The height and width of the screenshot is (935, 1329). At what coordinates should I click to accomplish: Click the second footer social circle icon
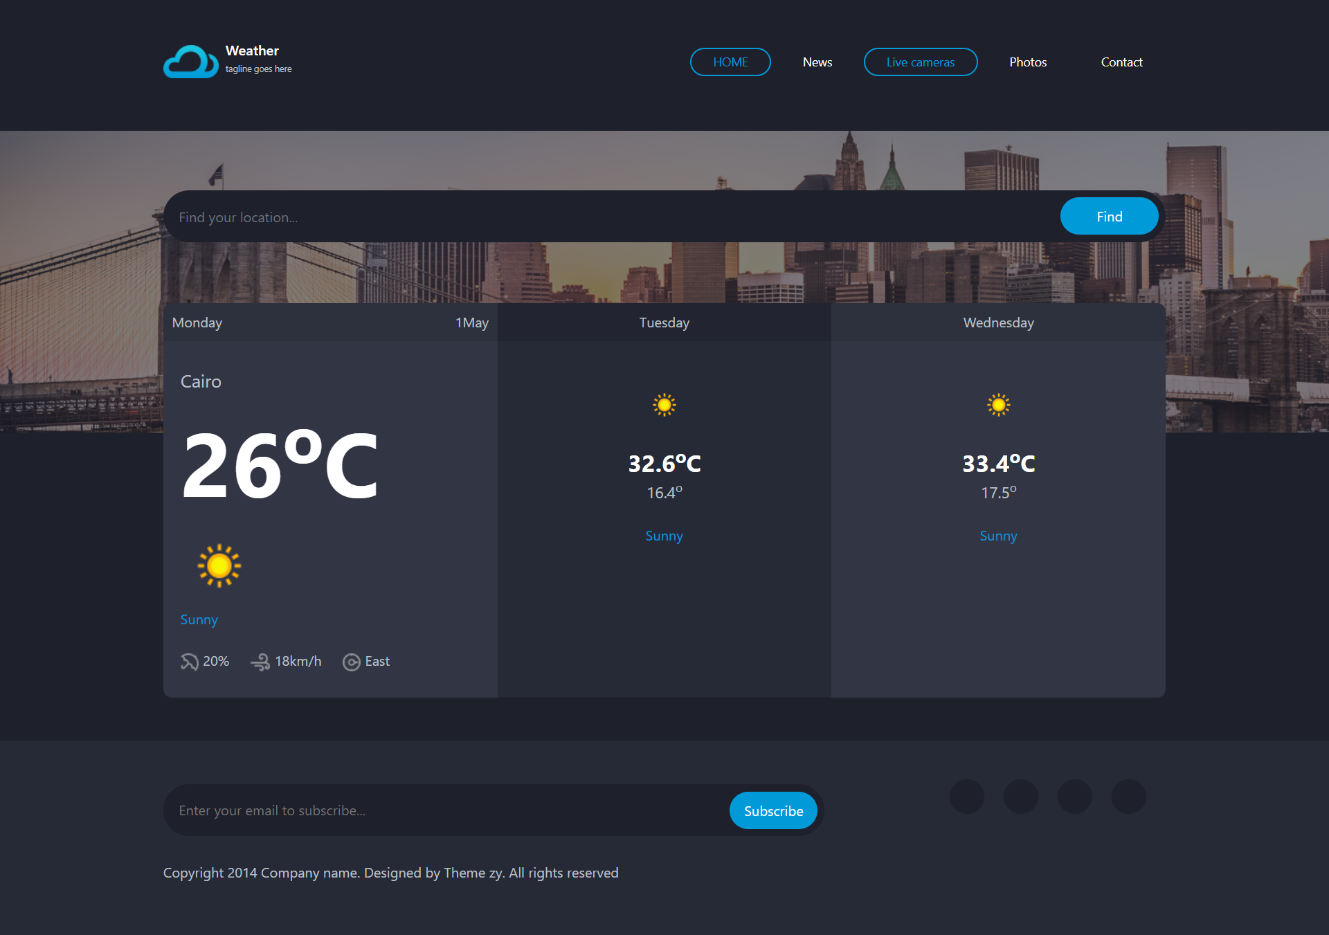(x=1021, y=797)
